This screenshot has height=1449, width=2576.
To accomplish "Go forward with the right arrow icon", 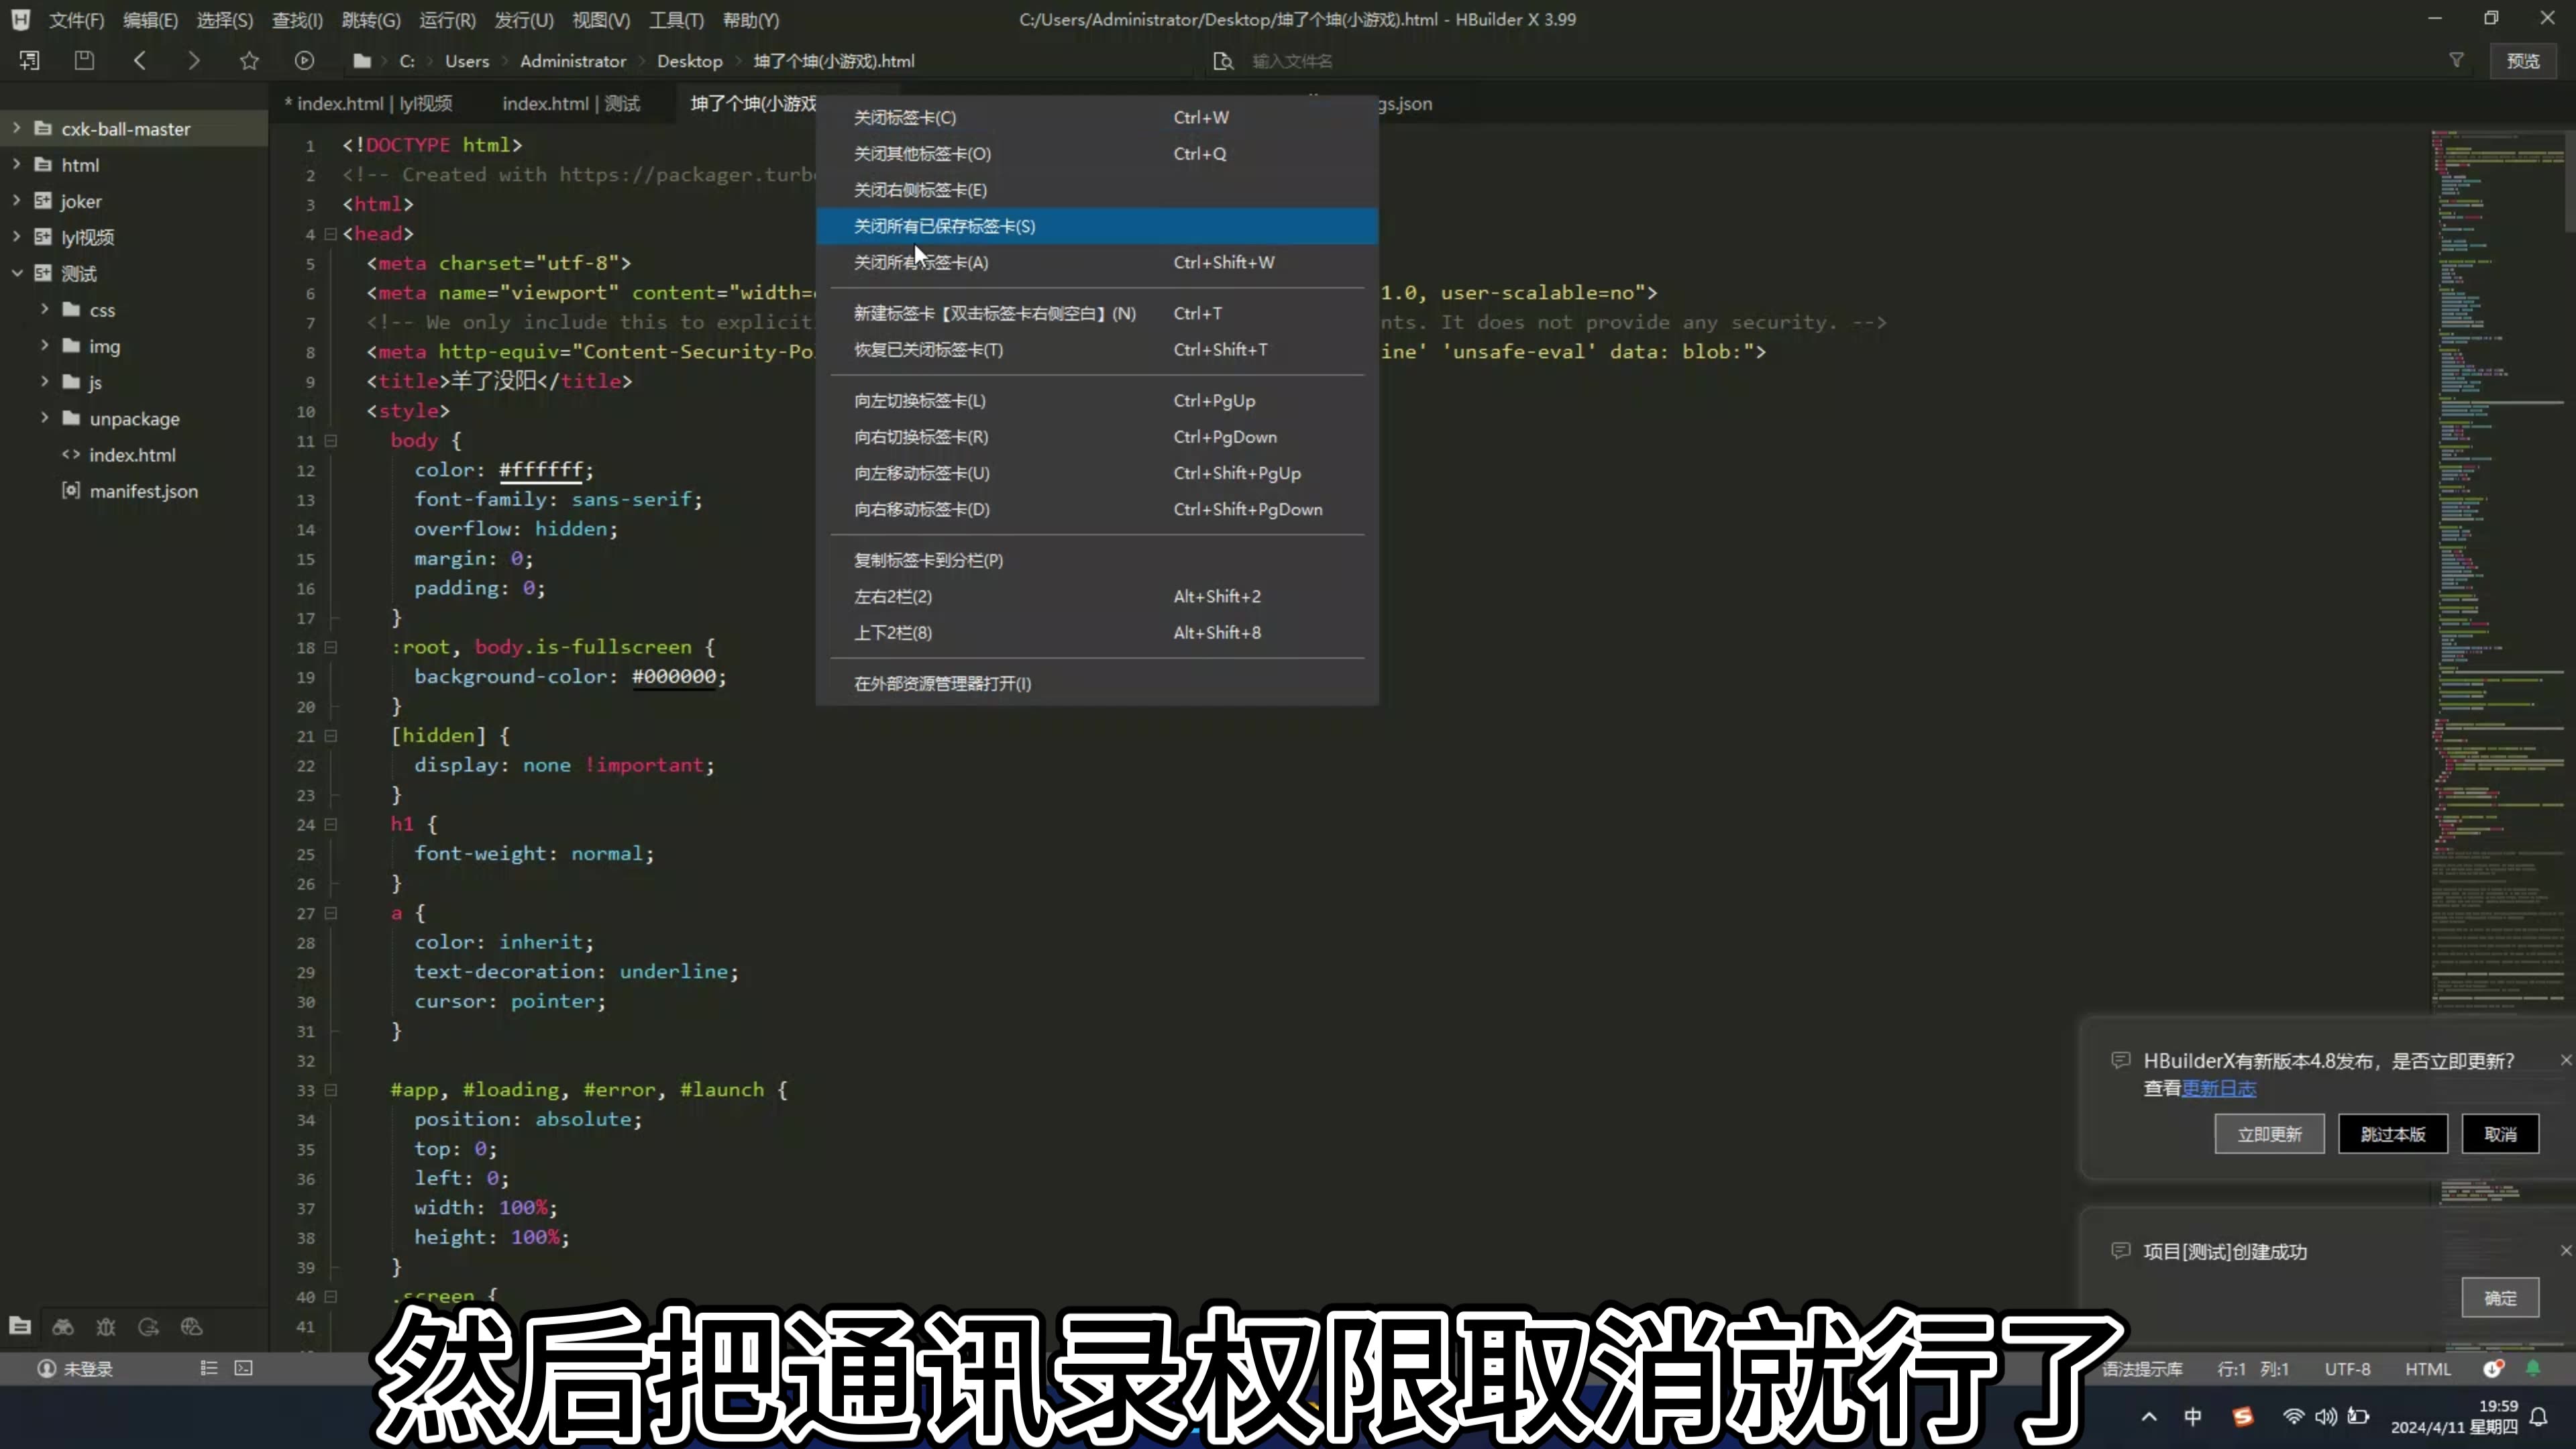I will [x=194, y=61].
